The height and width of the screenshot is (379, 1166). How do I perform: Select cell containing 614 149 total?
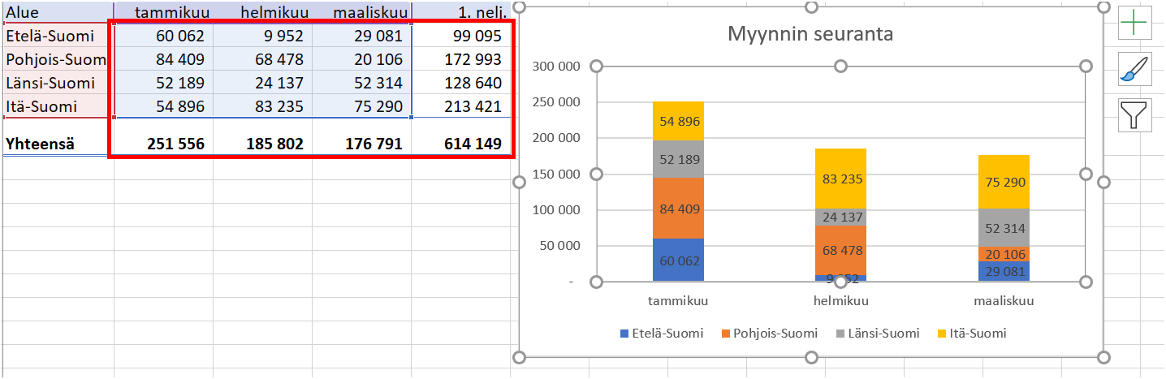point(462,144)
